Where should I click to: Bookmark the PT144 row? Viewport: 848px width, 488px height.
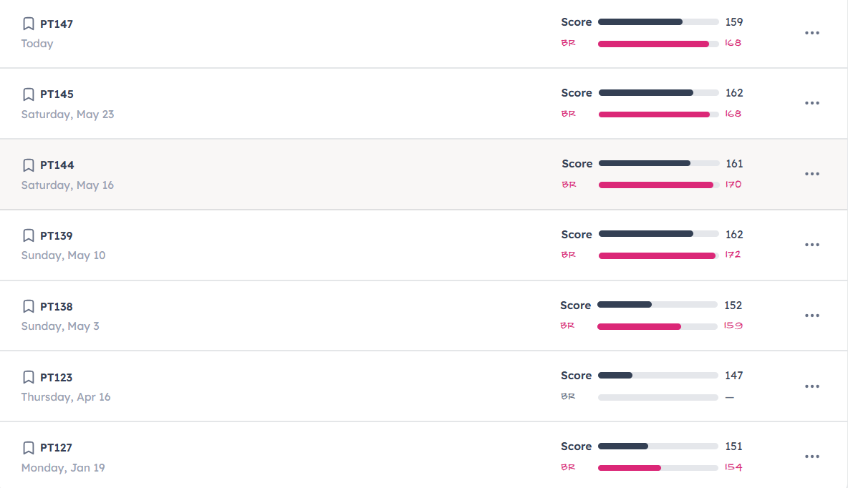click(29, 165)
